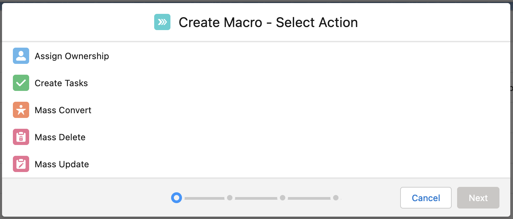Image resolution: width=513 pixels, height=219 pixels.
Task: Click the teal macro chevrons header icon
Action: [162, 22]
